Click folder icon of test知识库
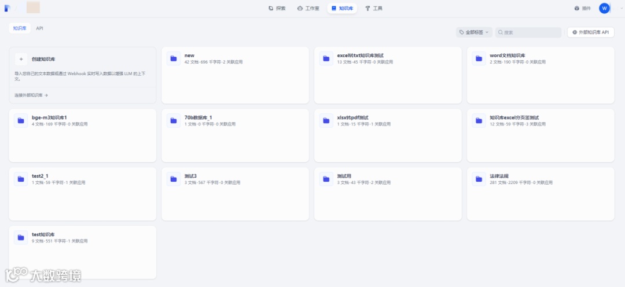This screenshot has height=287, width=625. click(x=21, y=238)
